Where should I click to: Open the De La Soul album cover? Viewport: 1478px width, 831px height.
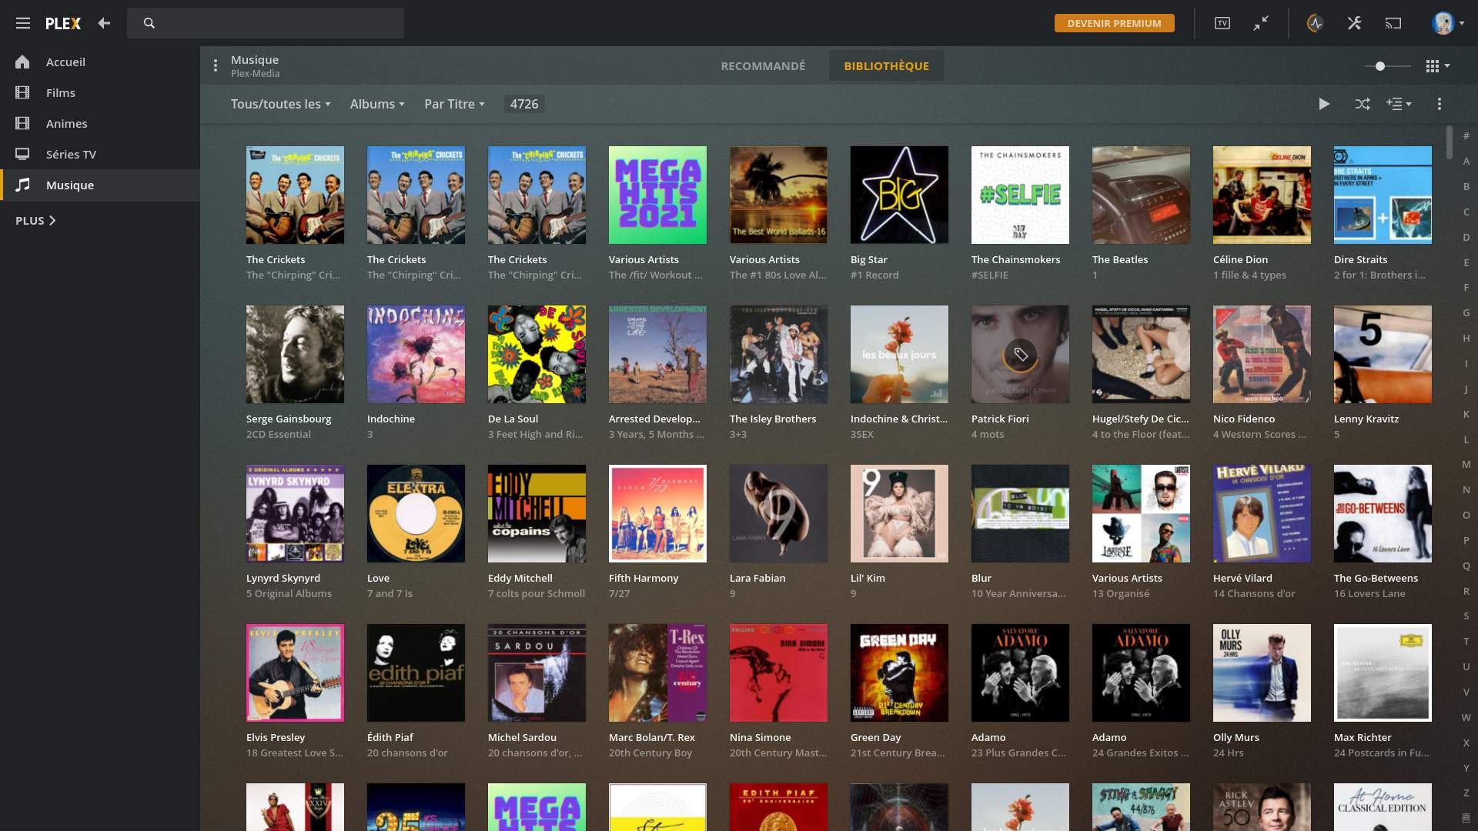[x=537, y=354]
